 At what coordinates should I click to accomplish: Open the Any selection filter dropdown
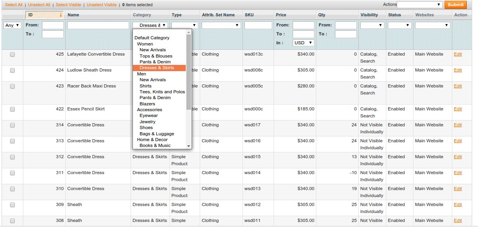[x=12, y=25]
